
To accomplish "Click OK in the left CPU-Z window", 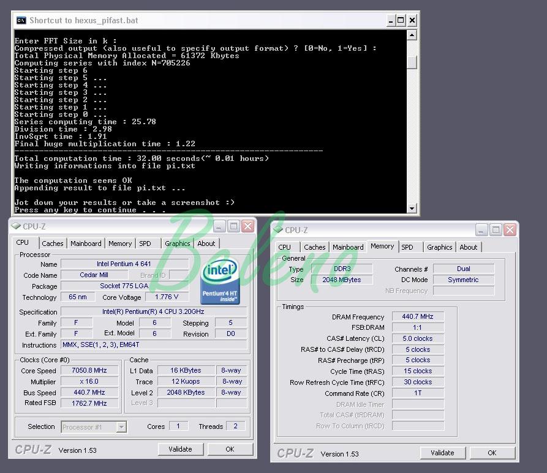I will 230,449.
